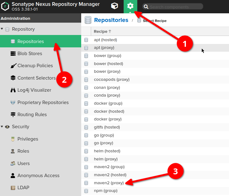Select the maven2 (proxy) recipe

tap(155, 183)
